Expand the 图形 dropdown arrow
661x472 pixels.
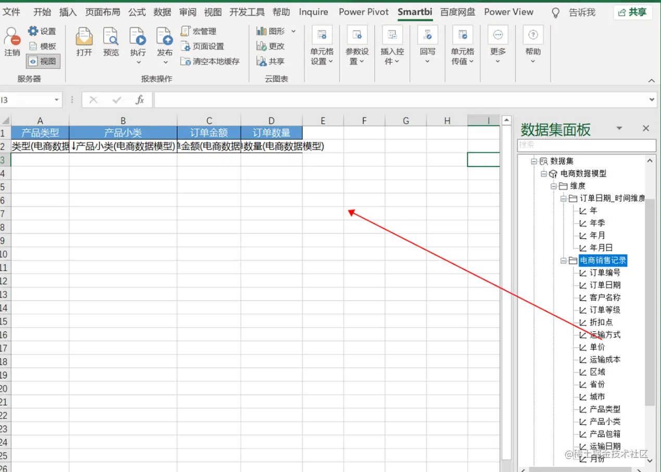pos(293,31)
